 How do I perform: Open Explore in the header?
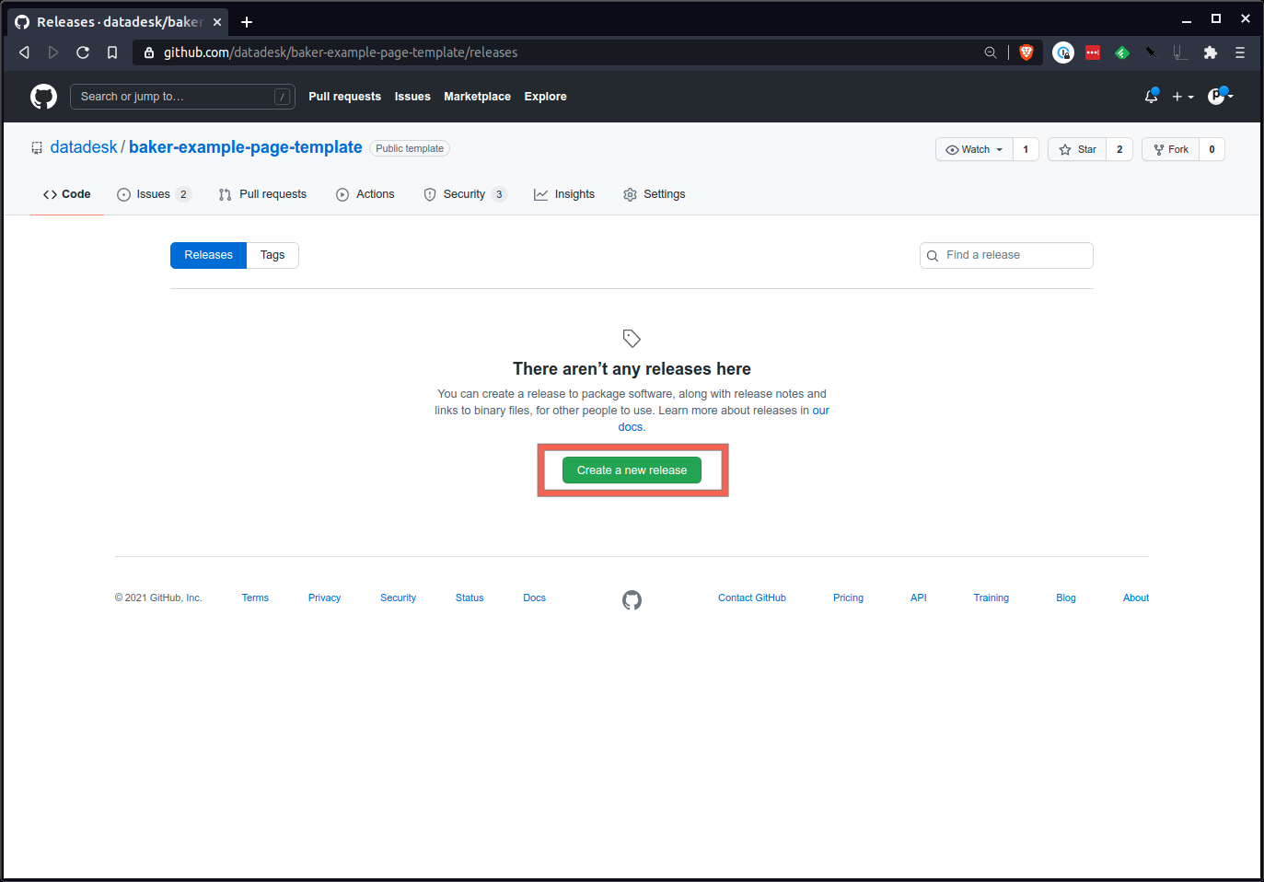[x=545, y=97]
